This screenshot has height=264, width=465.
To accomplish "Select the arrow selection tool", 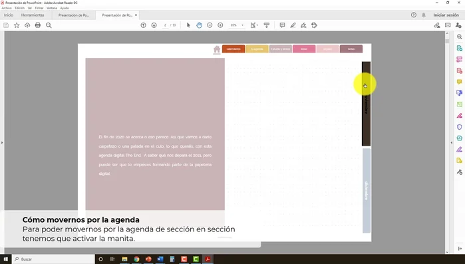I will coord(188,25).
